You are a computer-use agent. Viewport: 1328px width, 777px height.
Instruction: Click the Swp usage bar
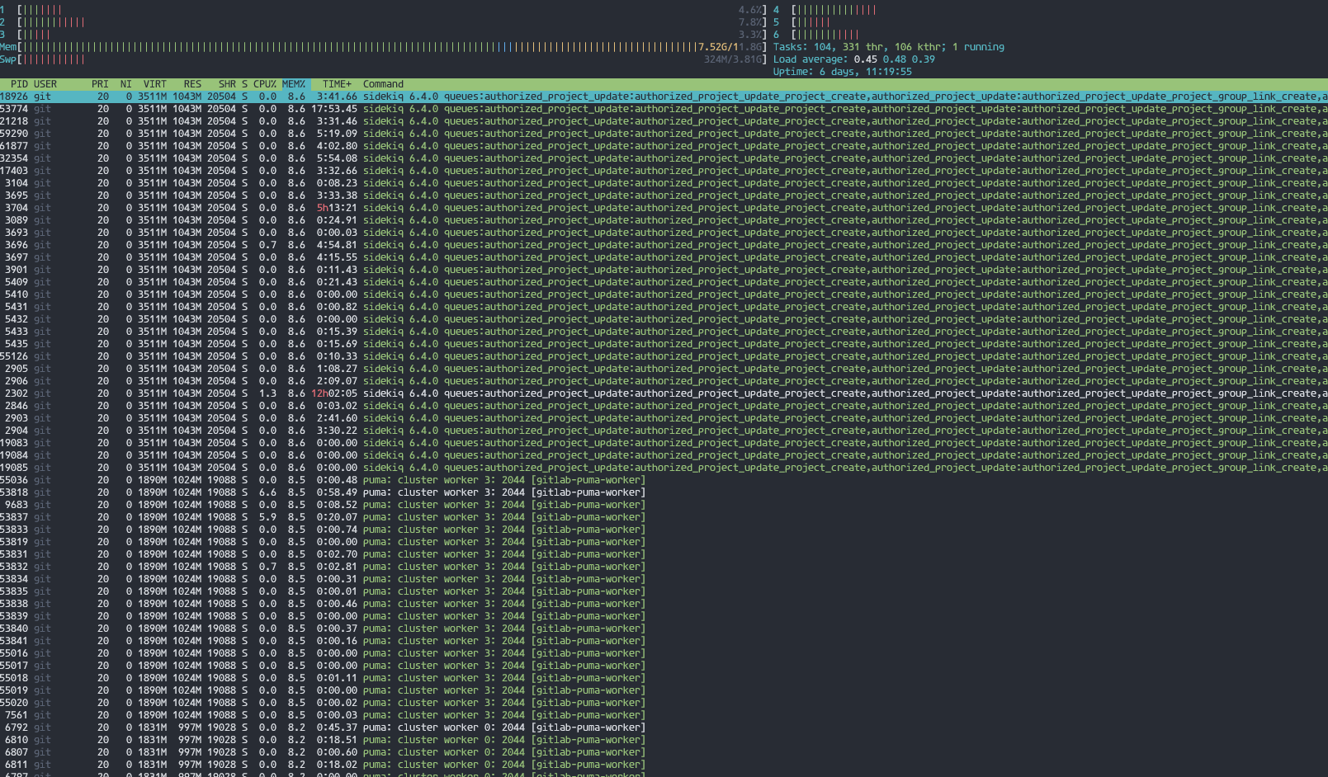pos(383,59)
